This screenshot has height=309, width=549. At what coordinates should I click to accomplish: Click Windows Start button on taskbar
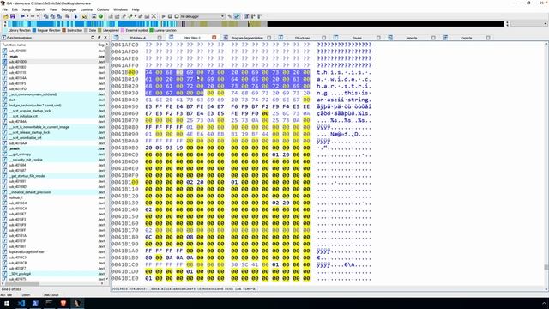pyautogui.click(x=7, y=303)
